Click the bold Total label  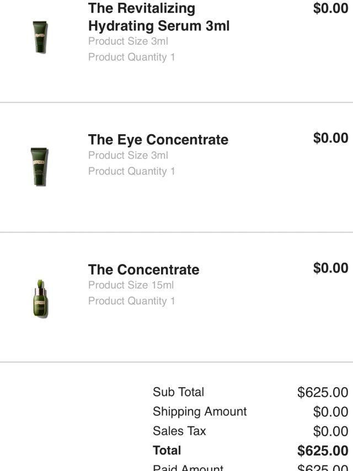click(x=167, y=450)
